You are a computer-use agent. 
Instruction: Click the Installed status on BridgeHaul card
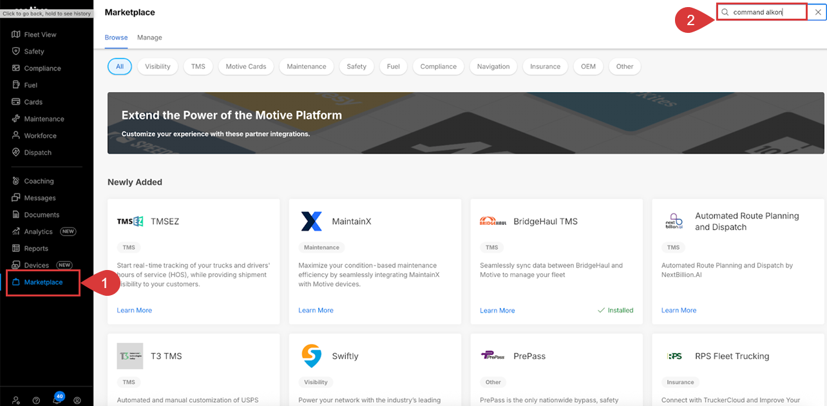pos(615,310)
